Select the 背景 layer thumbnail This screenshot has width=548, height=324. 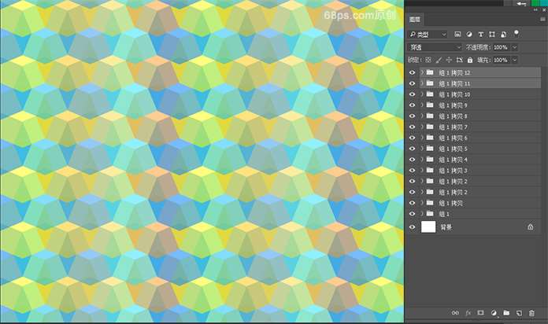(x=428, y=227)
